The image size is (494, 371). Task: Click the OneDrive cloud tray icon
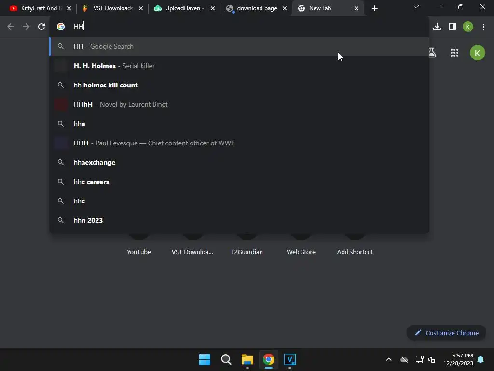404,359
